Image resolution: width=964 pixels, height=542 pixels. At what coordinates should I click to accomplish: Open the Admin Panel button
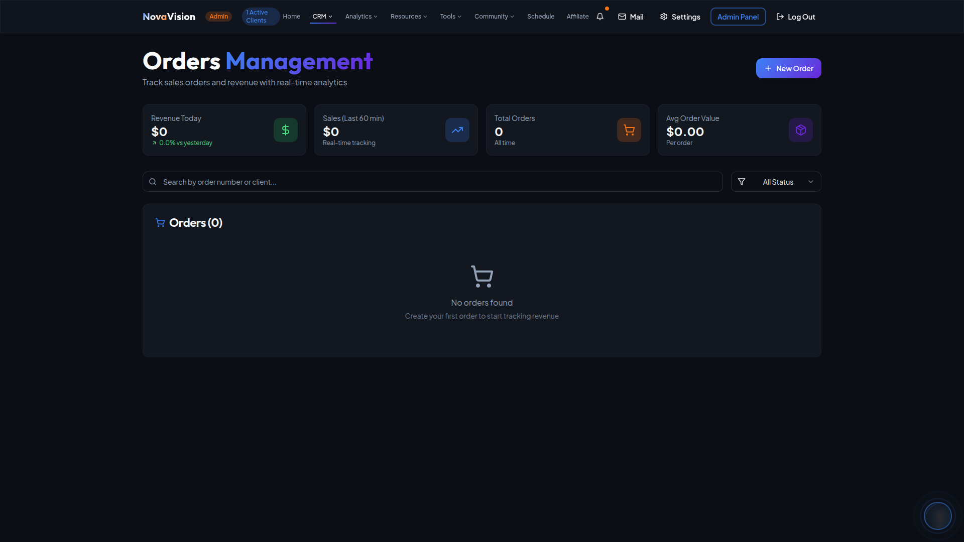click(738, 17)
